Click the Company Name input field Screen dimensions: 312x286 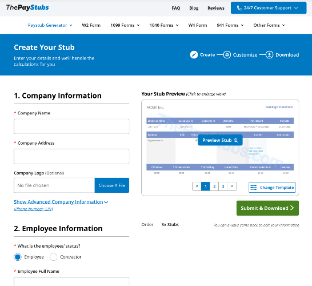[x=71, y=126]
